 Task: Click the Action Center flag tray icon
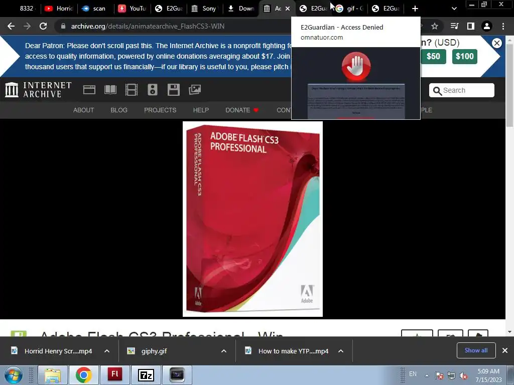click(x=439, y=375)
